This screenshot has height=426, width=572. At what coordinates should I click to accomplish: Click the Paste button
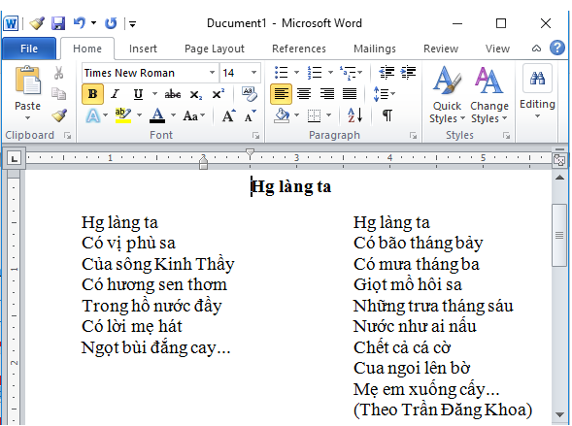coord(28,93)
